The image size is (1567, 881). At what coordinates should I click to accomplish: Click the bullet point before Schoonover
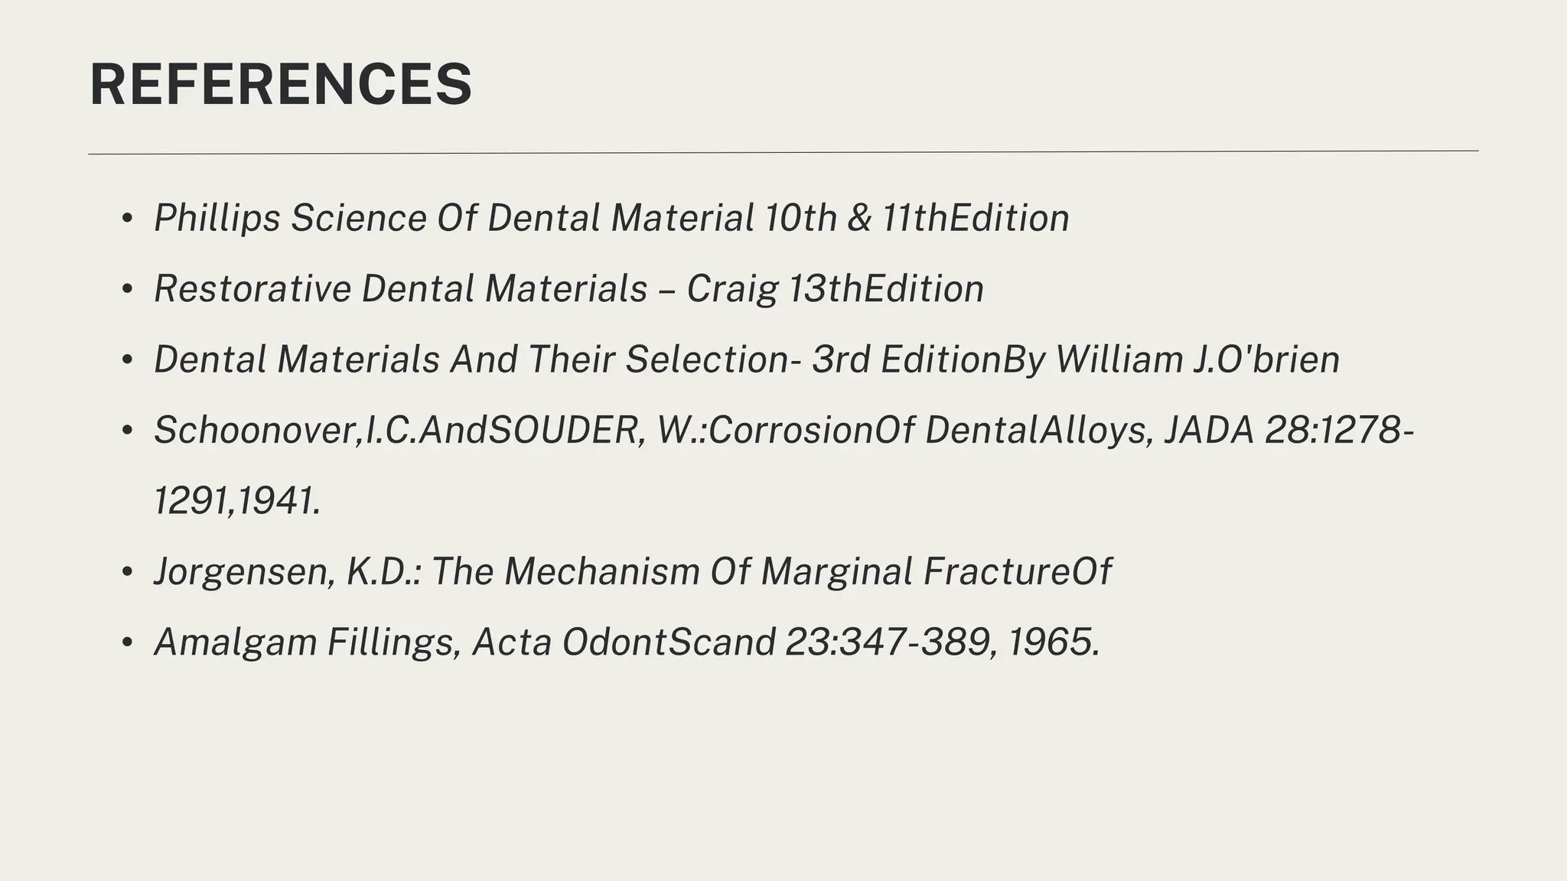click(127, 431)
